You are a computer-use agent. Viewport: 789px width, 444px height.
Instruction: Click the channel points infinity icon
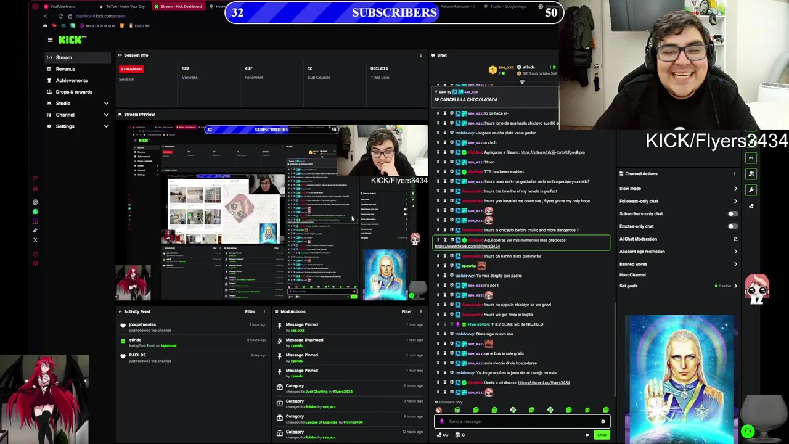pos(443,435)
